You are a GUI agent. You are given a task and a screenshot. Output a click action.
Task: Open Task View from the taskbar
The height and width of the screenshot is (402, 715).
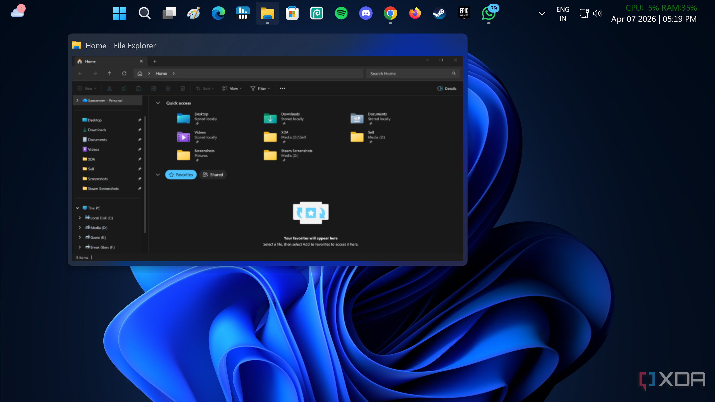point(169,13)
